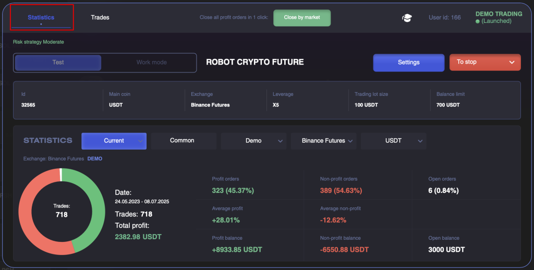Click the chevron on To stop button

[x=512, y=63]
